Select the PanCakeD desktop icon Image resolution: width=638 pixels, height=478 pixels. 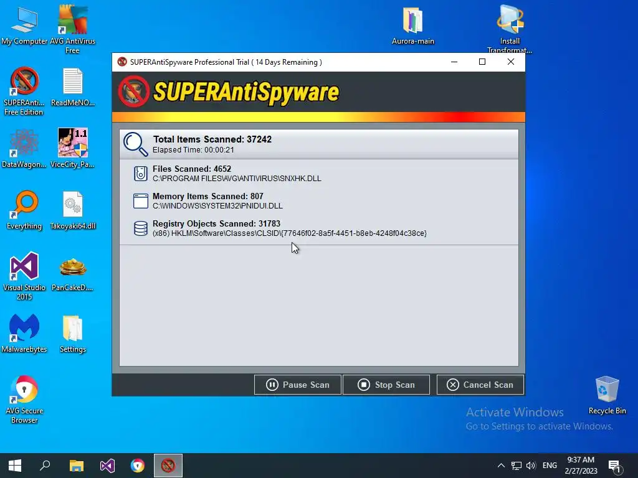pos(72,274)
